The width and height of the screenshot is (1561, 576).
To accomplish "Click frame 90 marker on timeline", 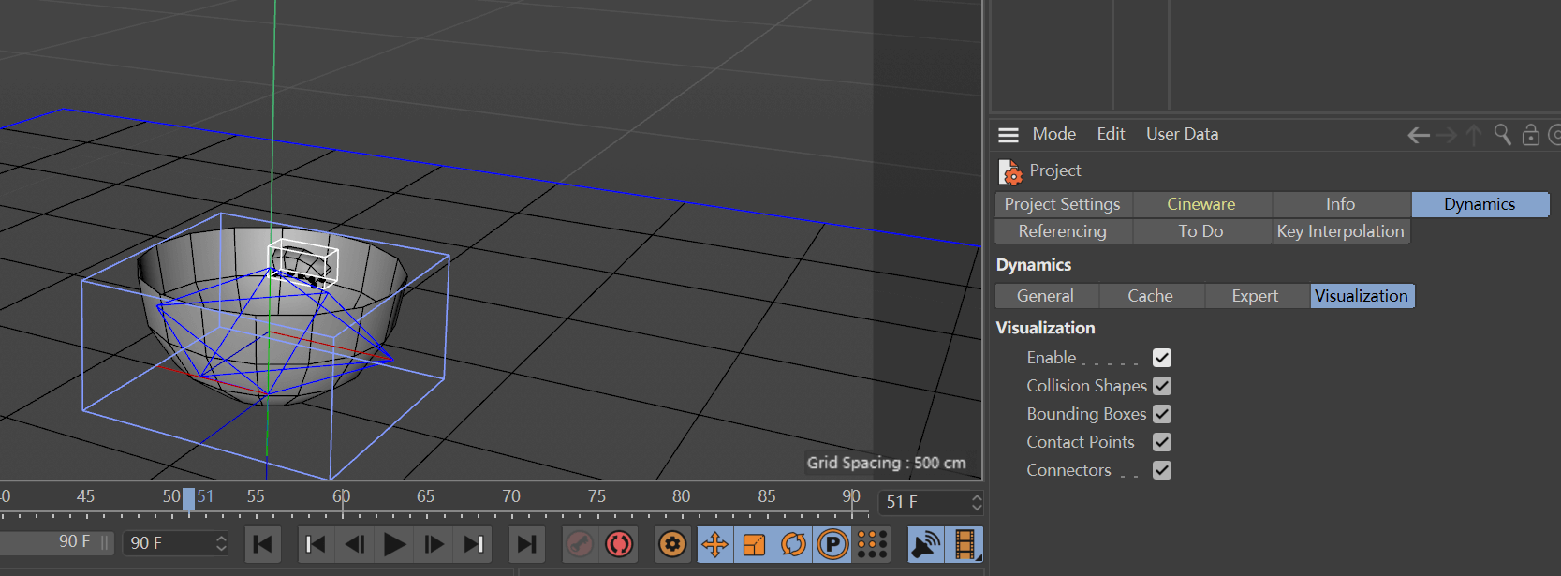I will [850, 498].
